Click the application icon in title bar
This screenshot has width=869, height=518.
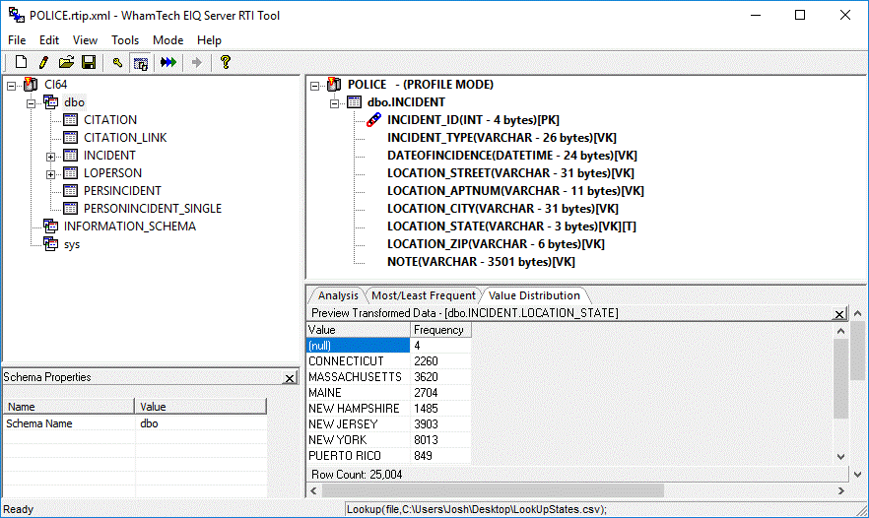16,15
